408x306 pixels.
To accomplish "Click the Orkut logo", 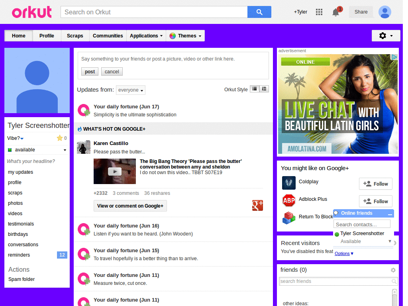I will pos(31,12).
